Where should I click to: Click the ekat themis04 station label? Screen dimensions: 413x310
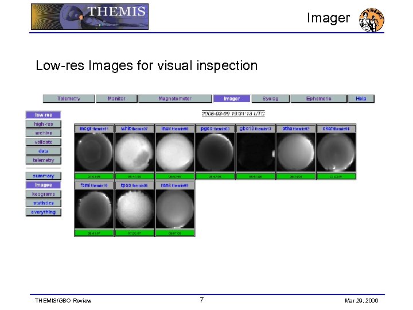(336, 129)
